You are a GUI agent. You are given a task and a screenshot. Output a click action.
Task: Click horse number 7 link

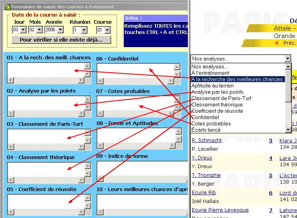[x=271, y=210]
